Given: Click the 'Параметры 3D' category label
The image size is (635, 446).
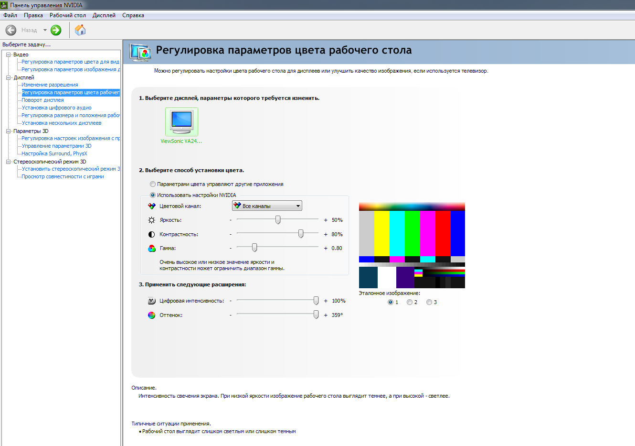Looking at the screenshot, I should 31,131.
